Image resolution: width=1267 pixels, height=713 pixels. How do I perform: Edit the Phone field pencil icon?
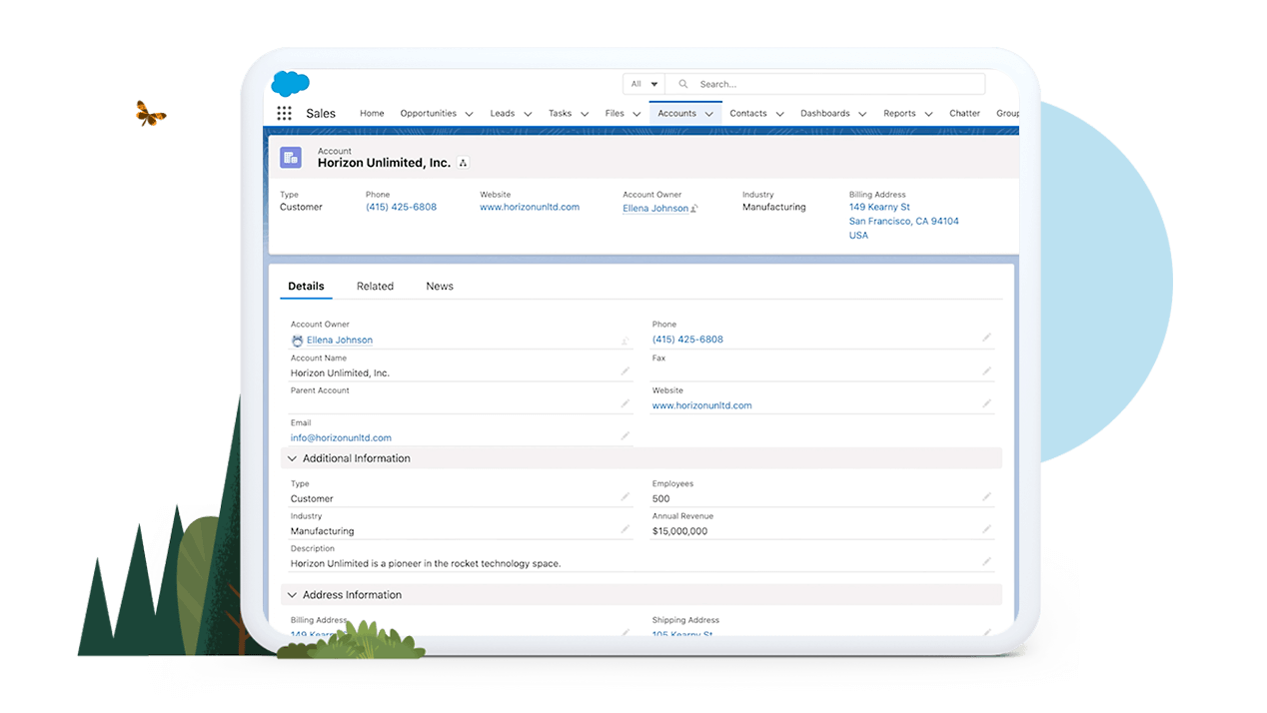pyautogui.click(x=986, y=339)
